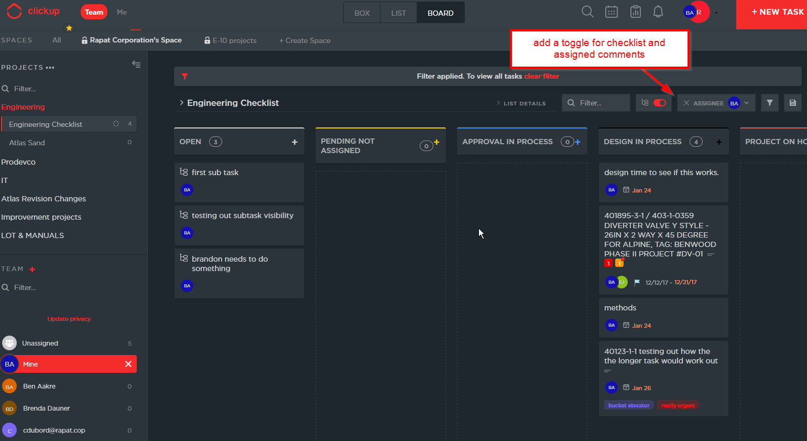This screenshot has height=441, width=807.
Task: Click the red filter funnel in banner
Action: 184,77
